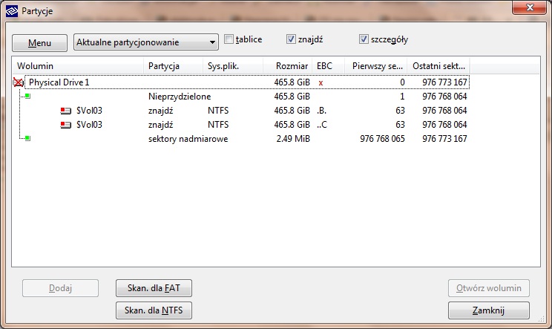
Task: Enable the tablice checkbox
Action: coord(229,39)
